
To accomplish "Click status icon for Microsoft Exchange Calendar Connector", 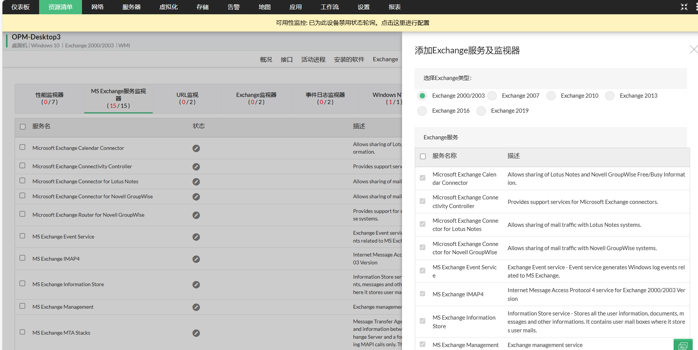I will [196, 148].
